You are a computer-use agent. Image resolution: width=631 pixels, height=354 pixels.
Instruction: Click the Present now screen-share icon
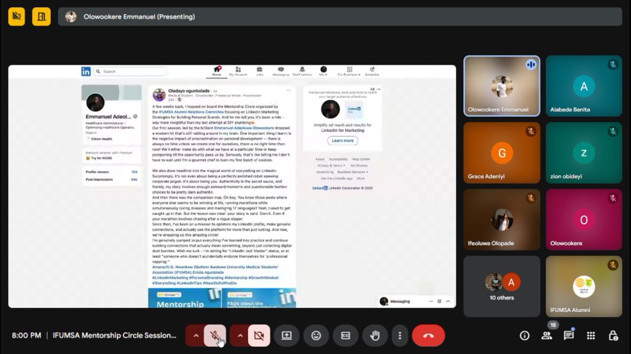tap(287, 336)
